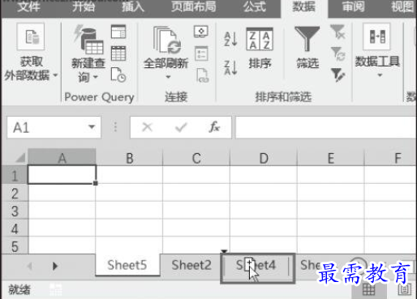Switch to Page Layout view icon
Image resolution: width=417 pixels, height=299 pixels.
(405, 289)
